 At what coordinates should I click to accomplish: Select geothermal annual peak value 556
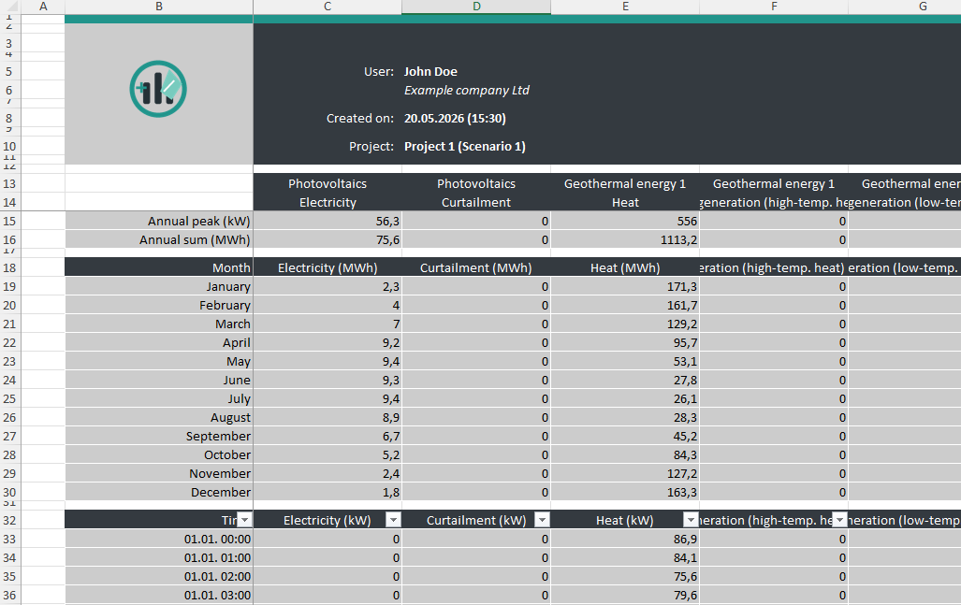(x=625, y=221)
